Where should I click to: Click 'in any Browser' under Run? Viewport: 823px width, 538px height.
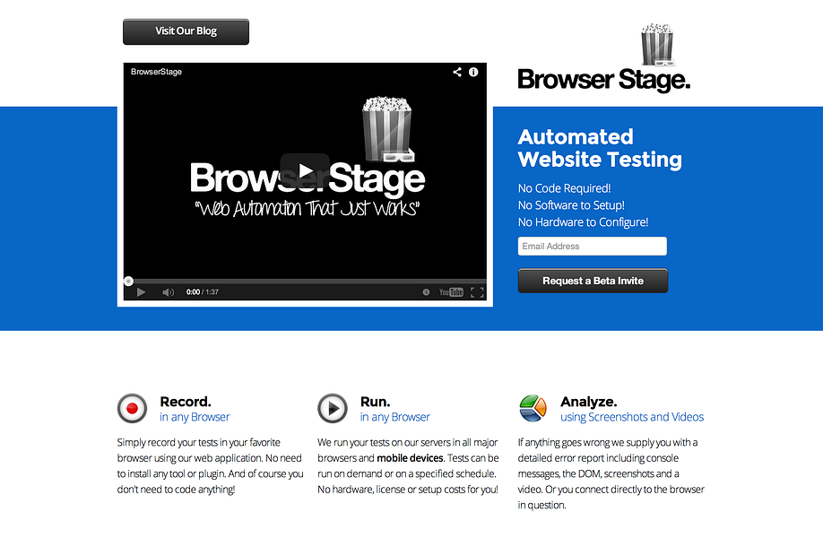394,417
